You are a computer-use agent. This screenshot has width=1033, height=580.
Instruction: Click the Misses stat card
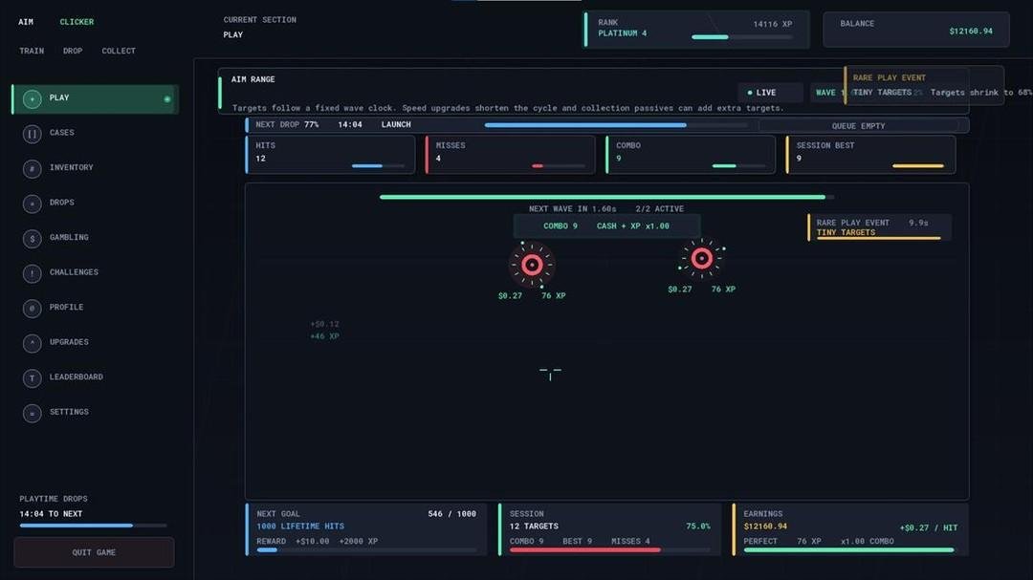click(x=510, y=155)
